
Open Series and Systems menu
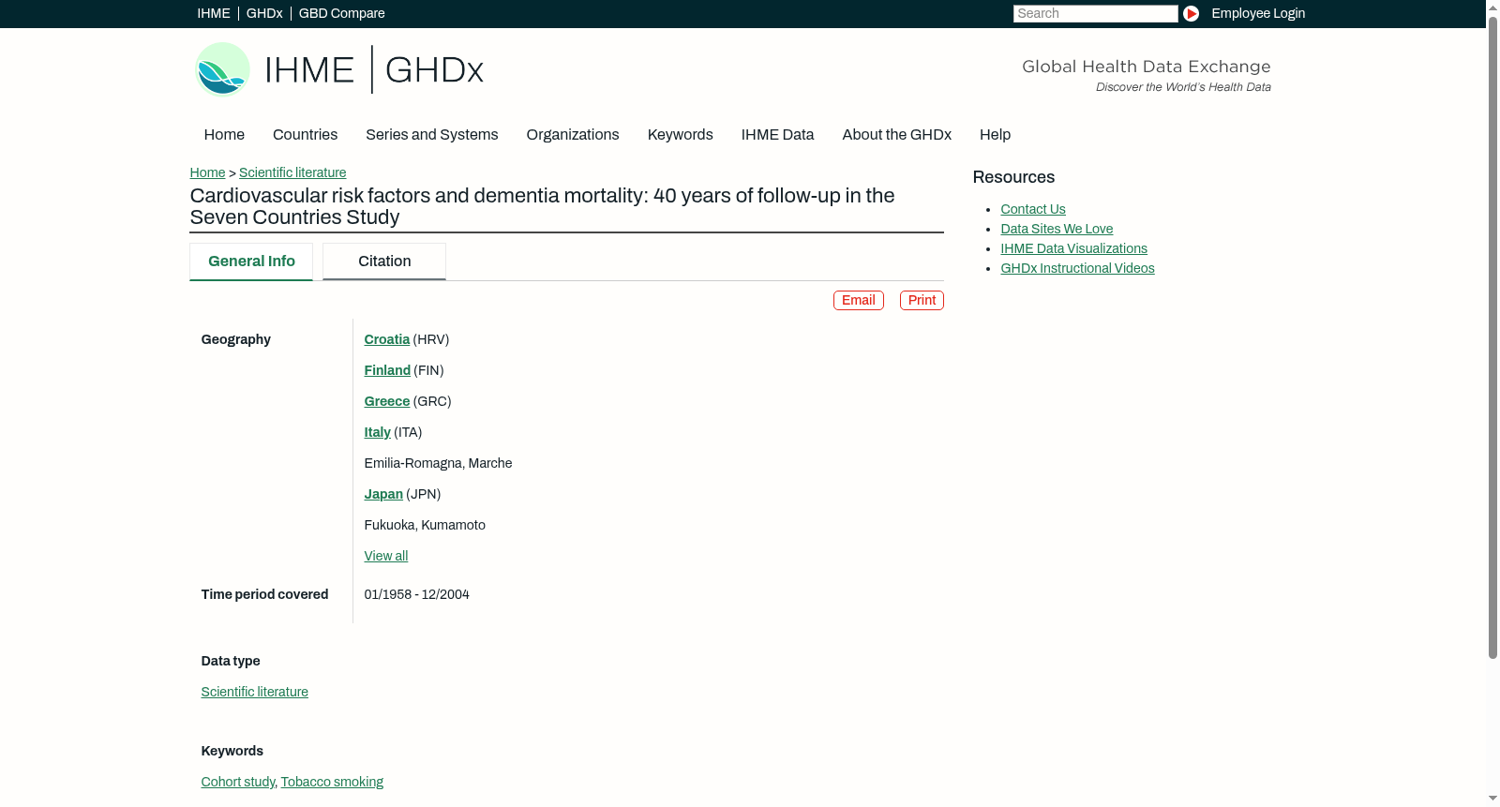(432, 135)
